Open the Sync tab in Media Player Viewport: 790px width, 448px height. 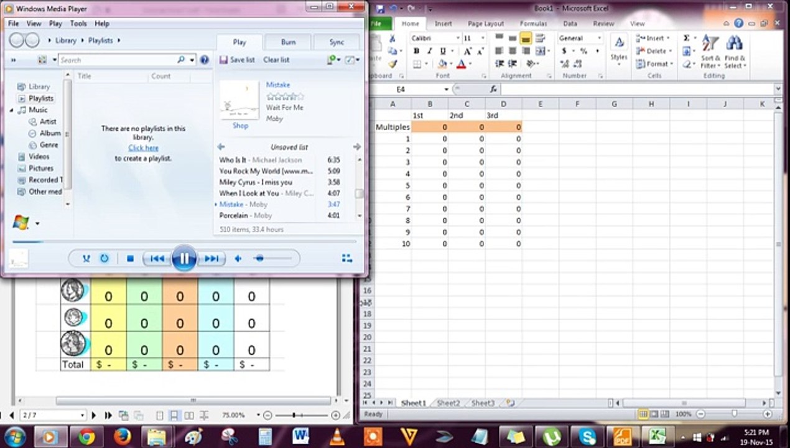click(x=337, y=42)
